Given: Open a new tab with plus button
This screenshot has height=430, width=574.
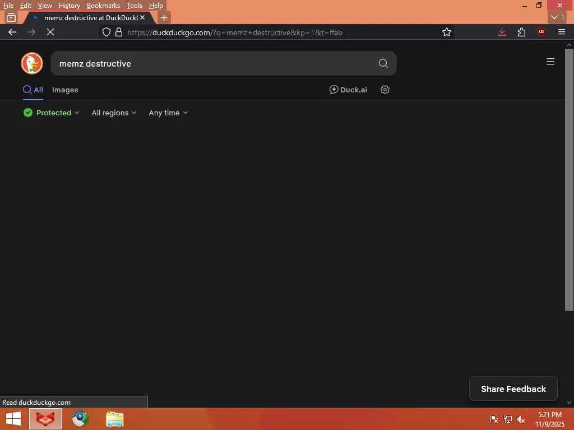Looking at the screenshot, I should 164,17.
